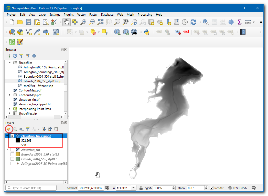
Task: Click the Save Project icon
Action: pyautogui.click(x=29, y=22)
